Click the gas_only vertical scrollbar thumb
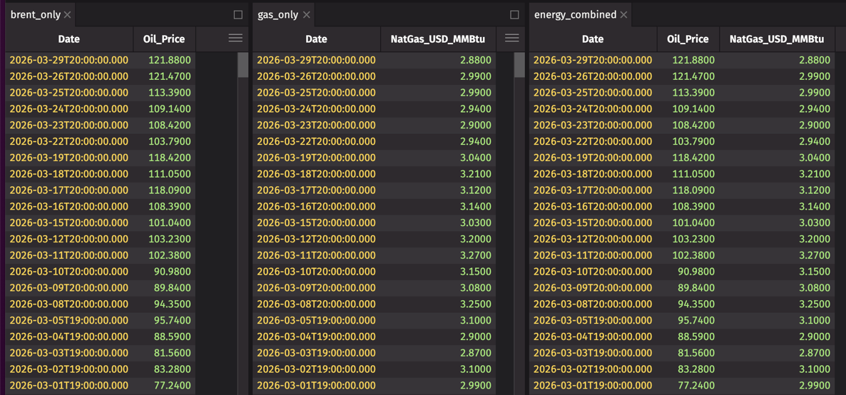This screenshot has width=846, height=395. click(519, 65)
